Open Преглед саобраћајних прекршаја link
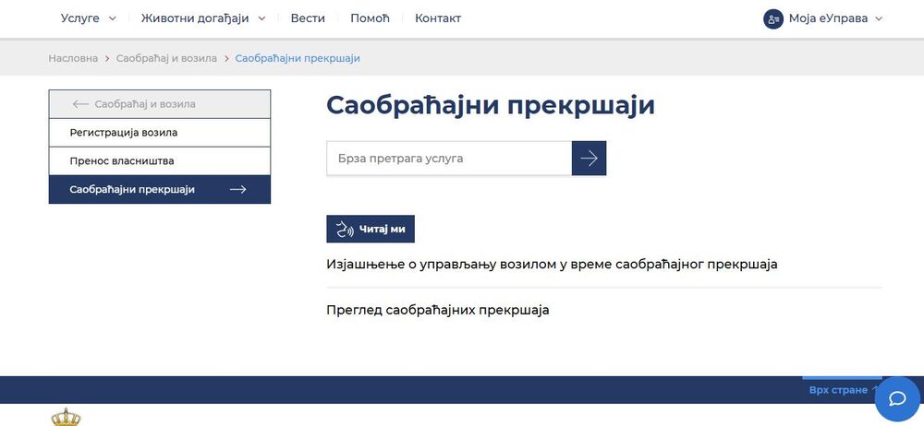This screenshot has width=924, height=426. point(438,310)
